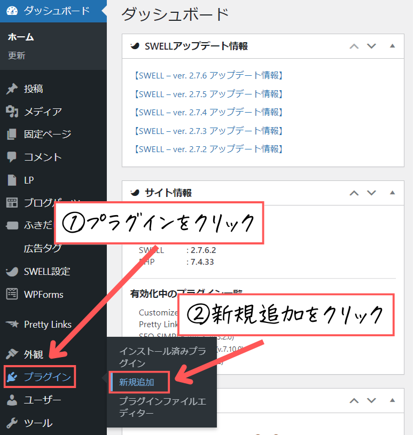Click the speech bubble icon for コメント
Viewport: 413px width, 435px height.
(12, 157)
